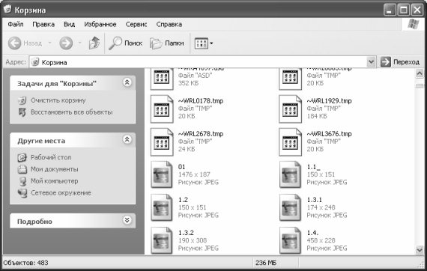This screenshot has width=427, height=271.
Task: Click the 1.3.1 file name
Action: (x=315, y=200)
